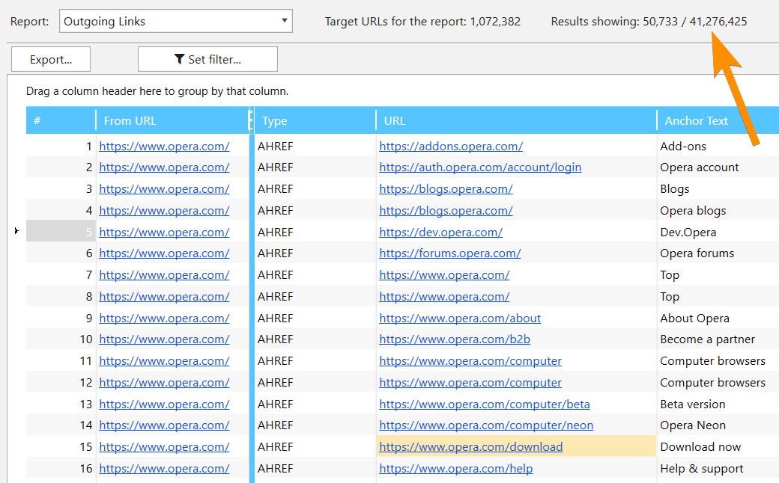Screen dimensions: 779x483
Task: Open the opera.com/computer link in row 11
Action: tap(470, 361)
